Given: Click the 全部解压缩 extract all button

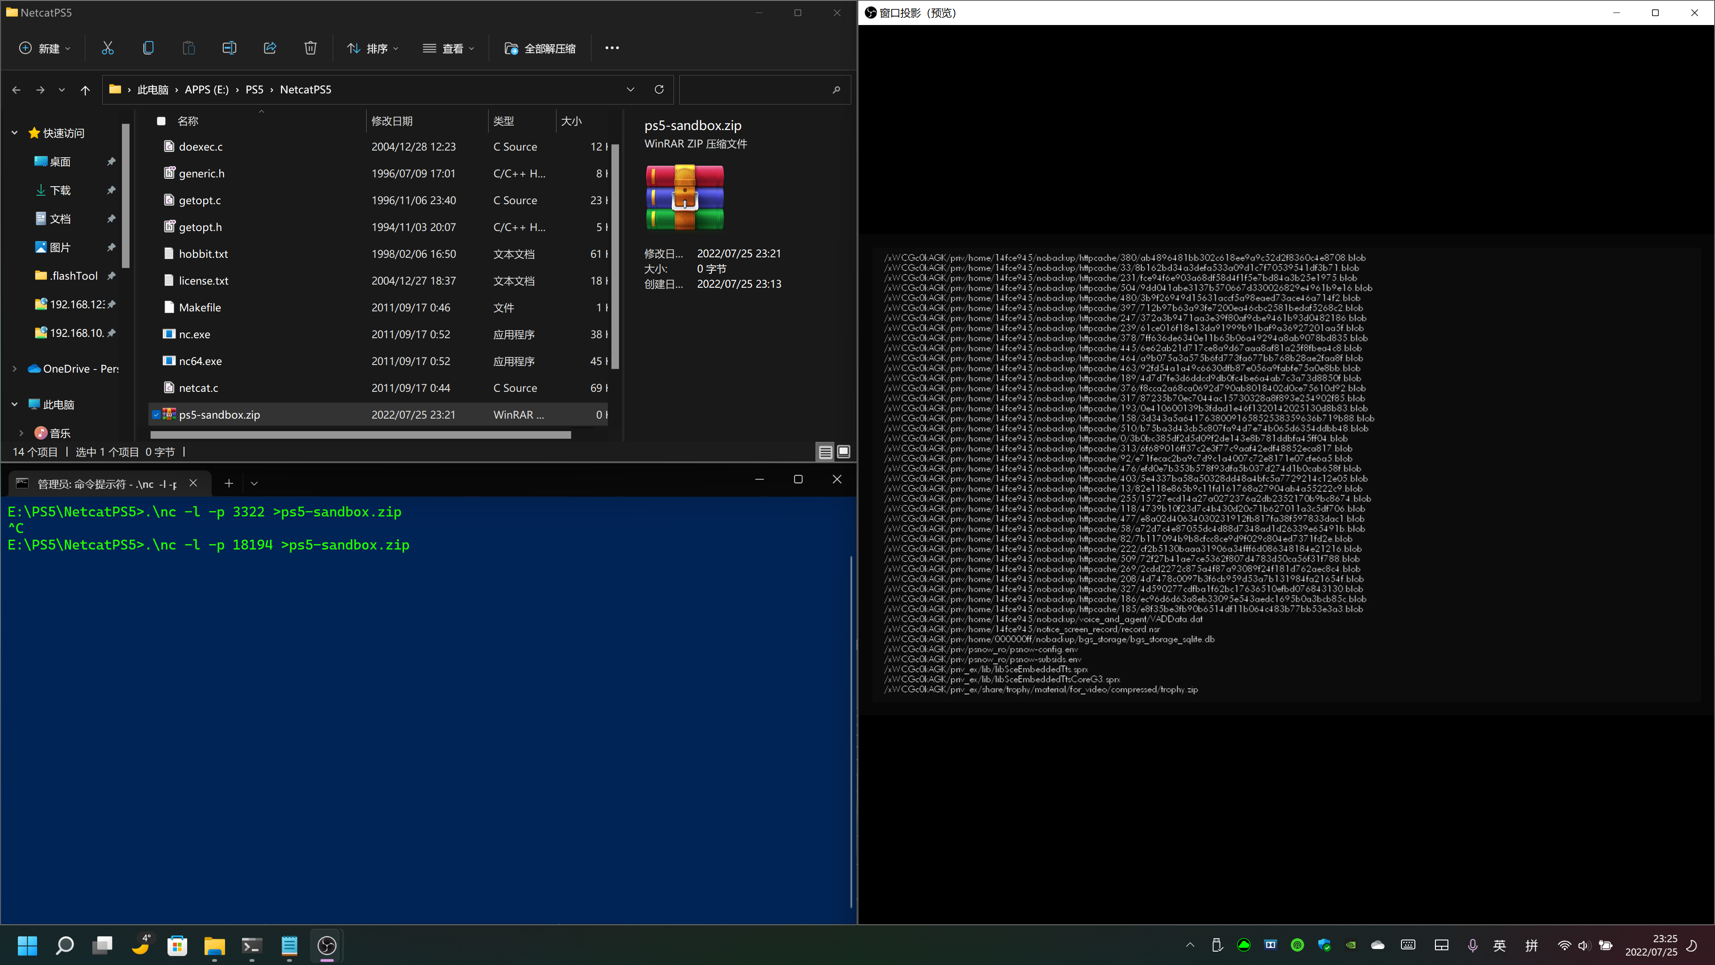Looking at the screenshot, I should 540,48.
